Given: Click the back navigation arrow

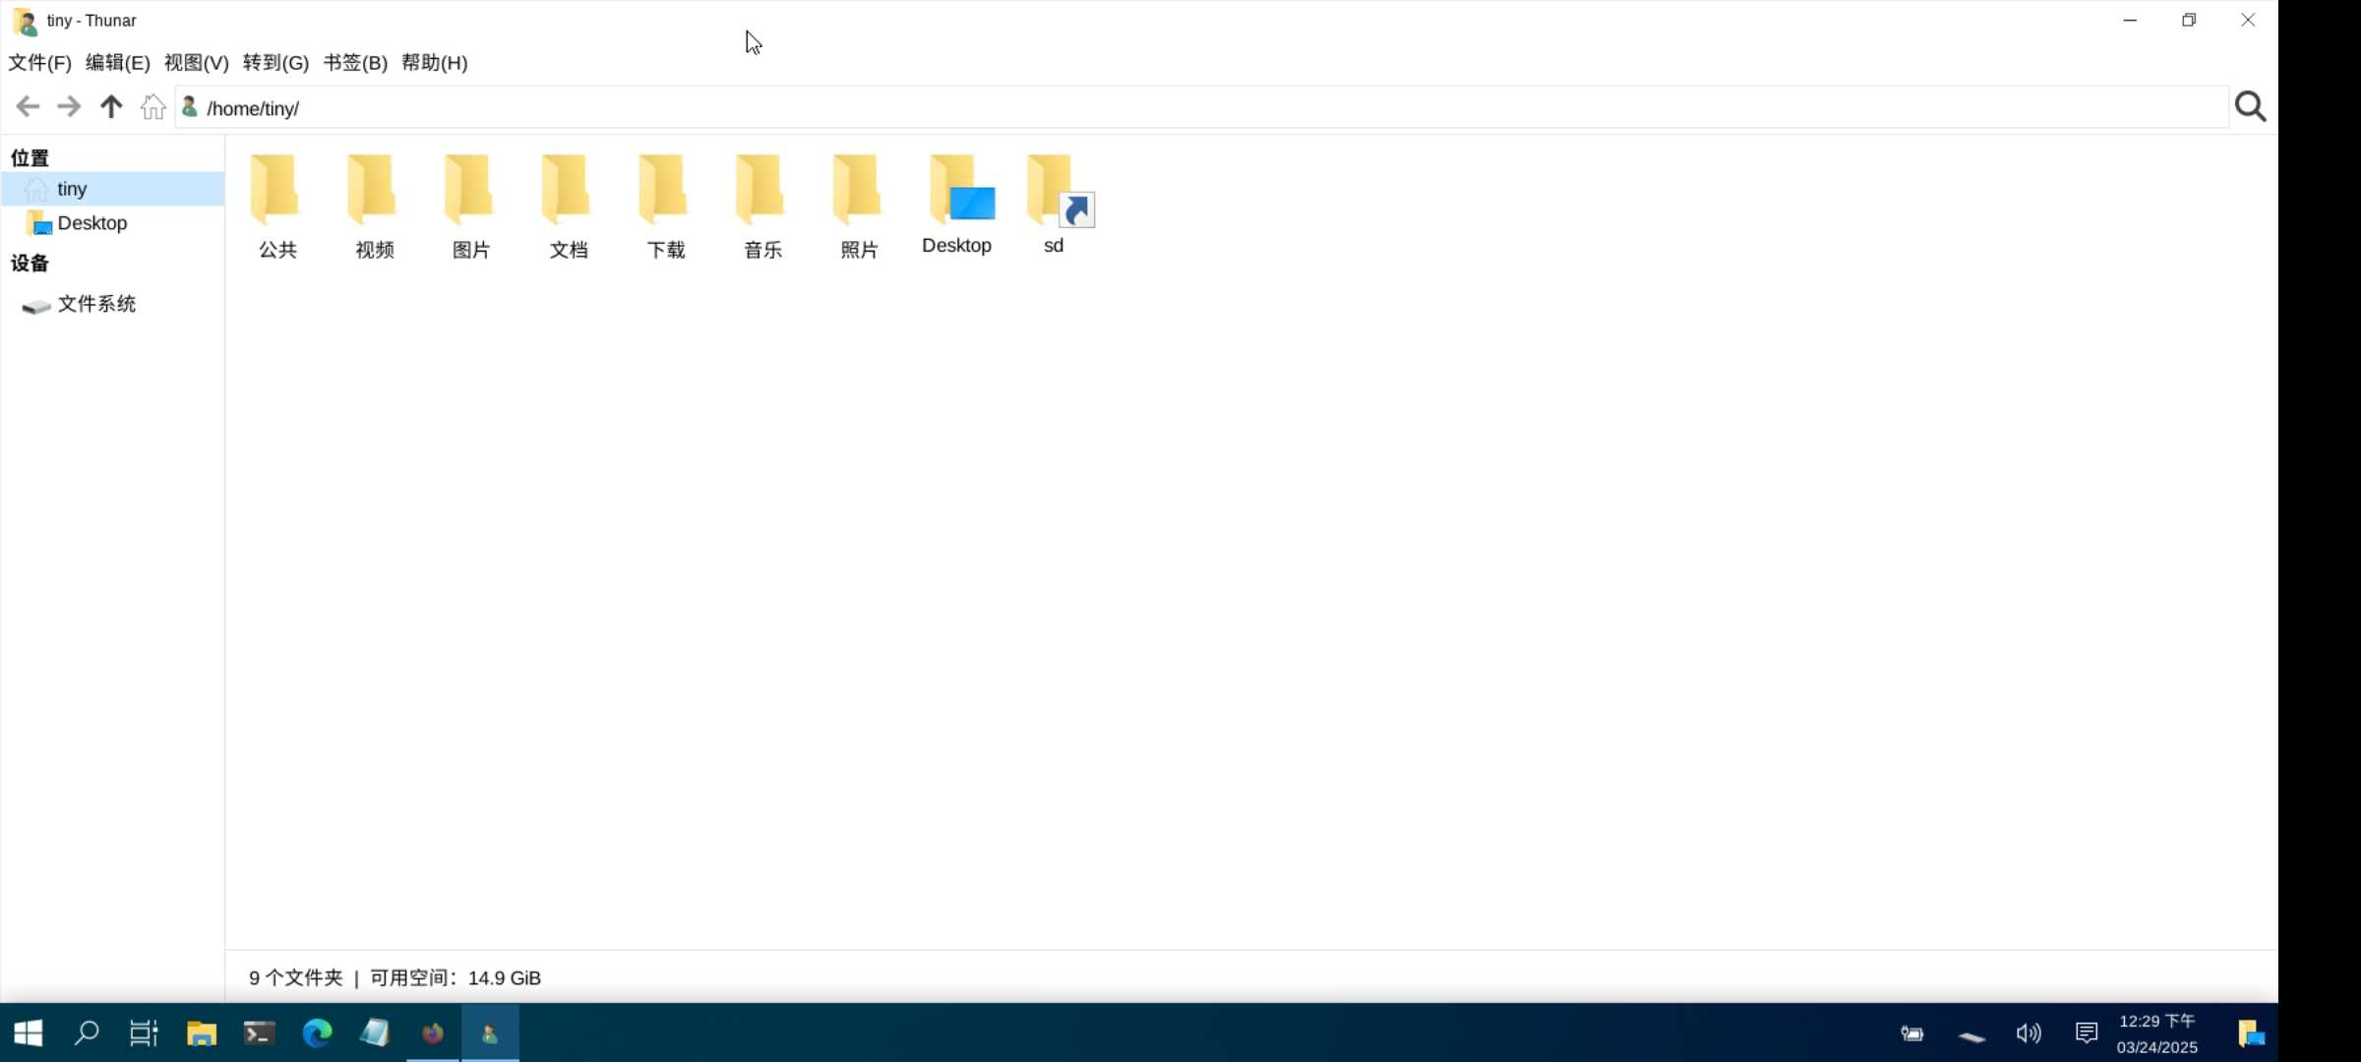Looking at the screenshot, I should click(x=28, y=106).
